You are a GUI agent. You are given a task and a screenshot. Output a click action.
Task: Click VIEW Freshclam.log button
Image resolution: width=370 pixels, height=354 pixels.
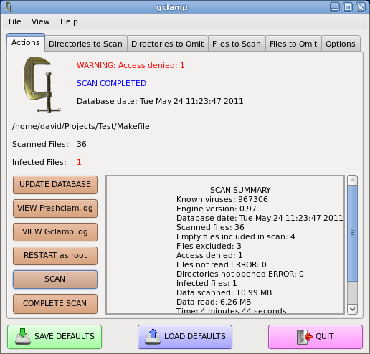point(55,209)
